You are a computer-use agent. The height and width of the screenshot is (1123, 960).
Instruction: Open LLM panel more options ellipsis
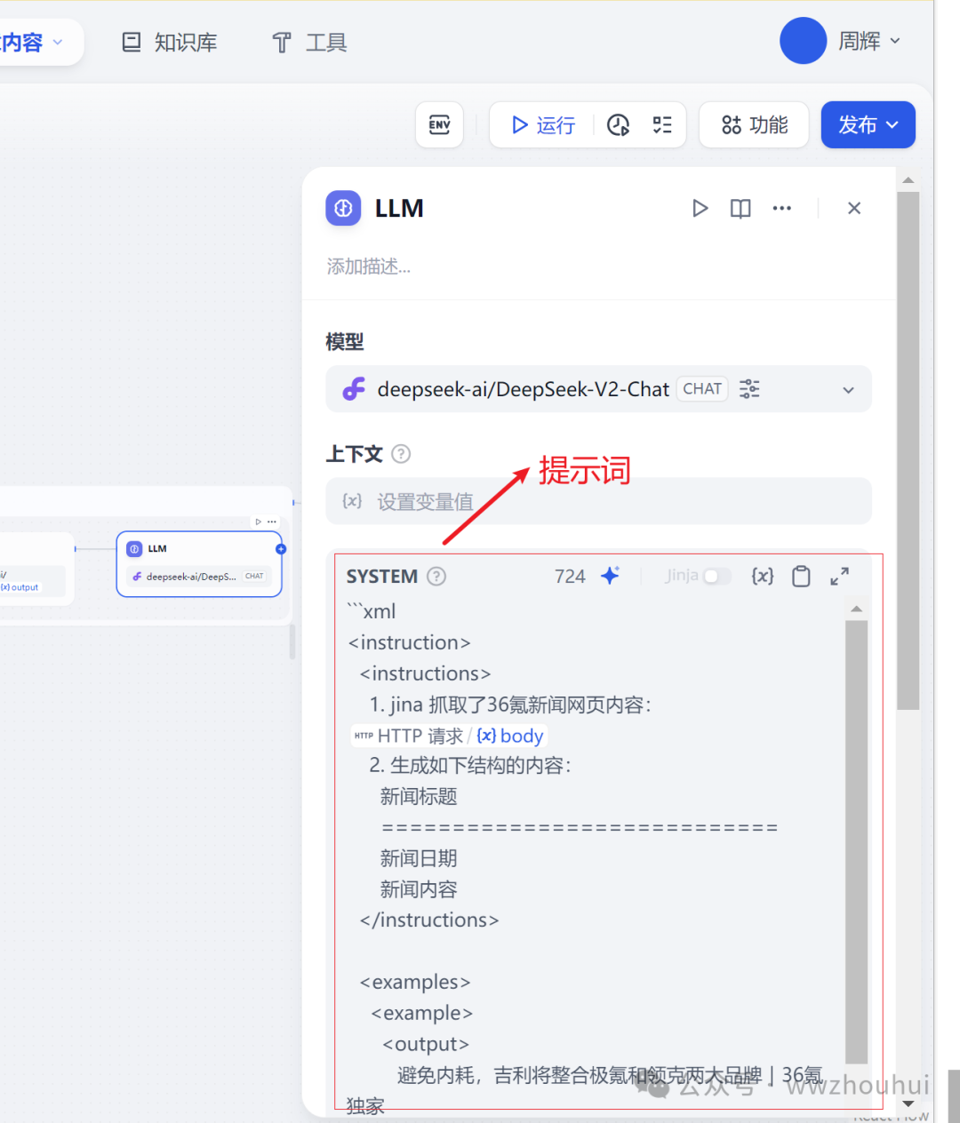[781, 208]
